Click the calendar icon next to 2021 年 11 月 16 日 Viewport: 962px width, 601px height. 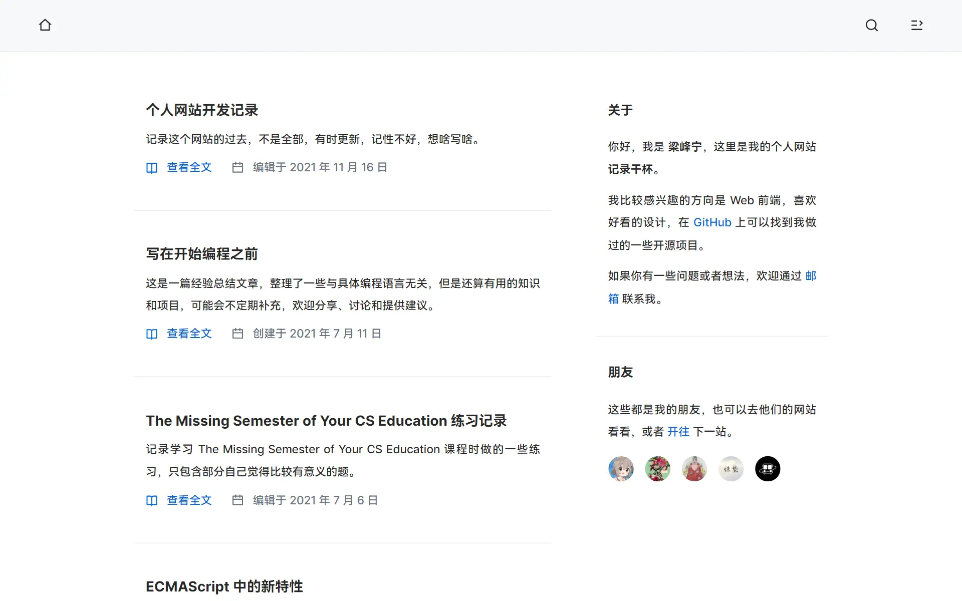click(238, 167)
